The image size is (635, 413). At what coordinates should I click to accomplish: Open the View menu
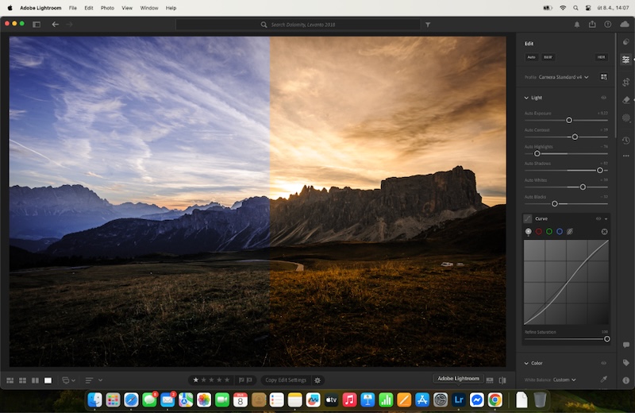[x=127, y=8]
